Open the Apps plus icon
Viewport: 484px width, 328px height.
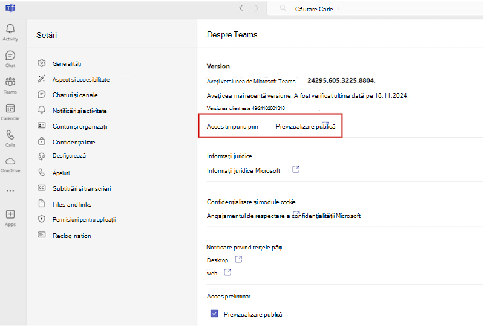click(x=10, y=214)
